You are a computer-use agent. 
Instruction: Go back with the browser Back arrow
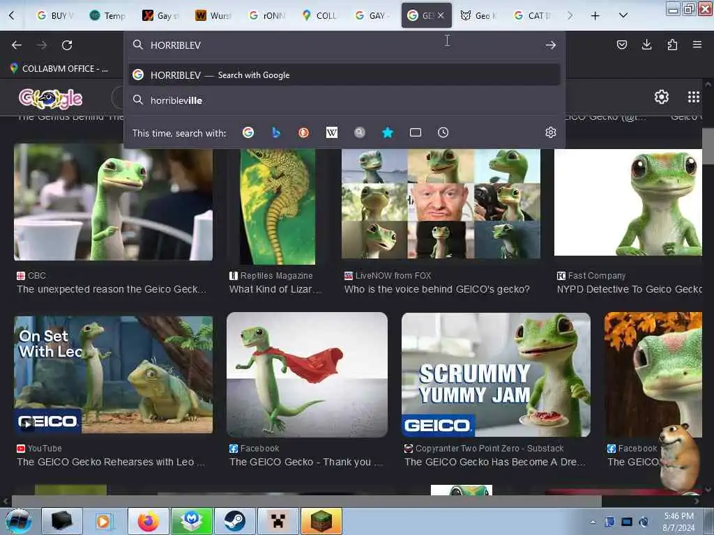[x=17, y=45]
